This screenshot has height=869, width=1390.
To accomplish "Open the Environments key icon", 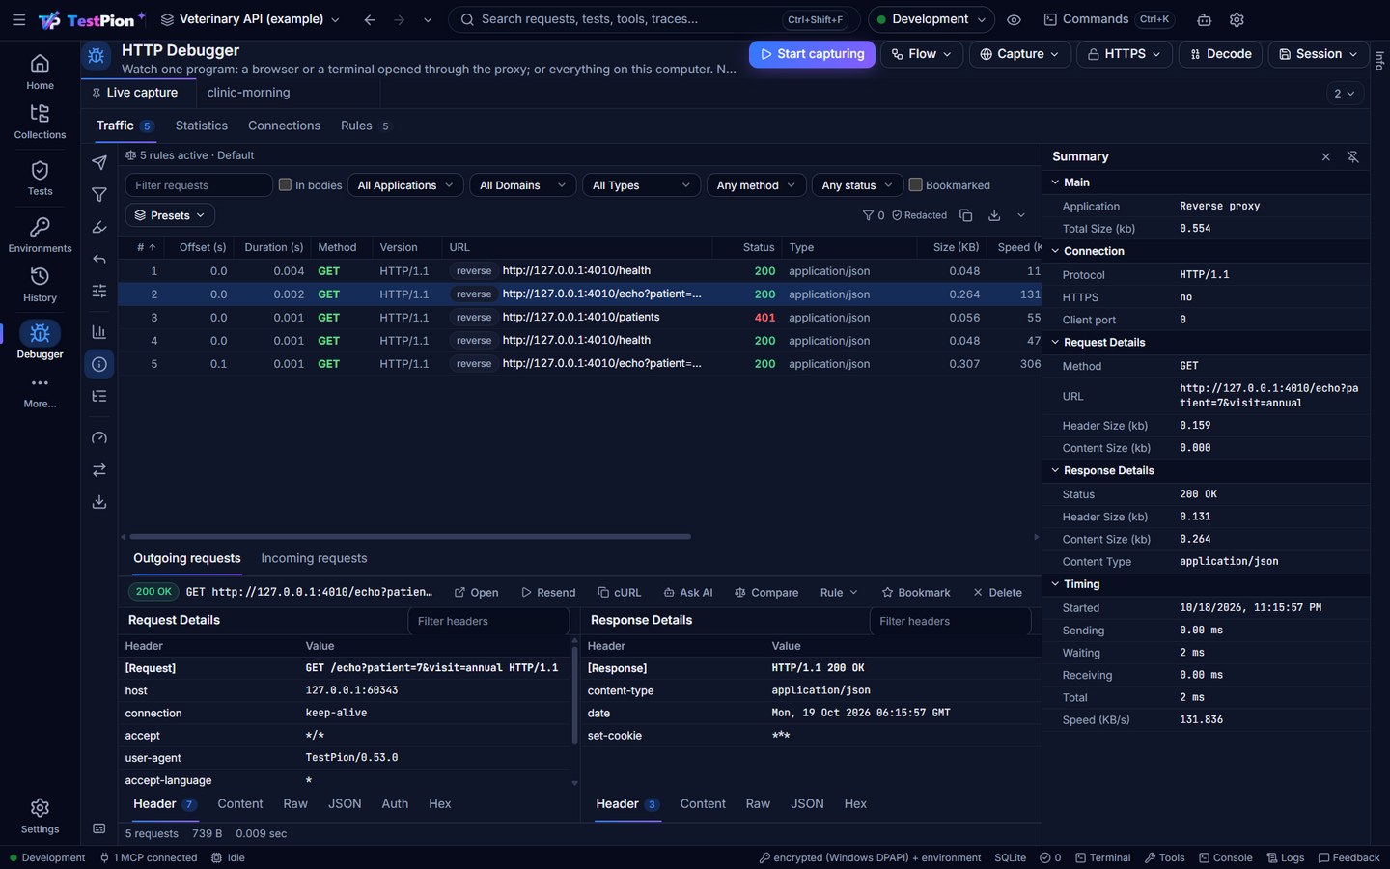I will coord(40,236).
